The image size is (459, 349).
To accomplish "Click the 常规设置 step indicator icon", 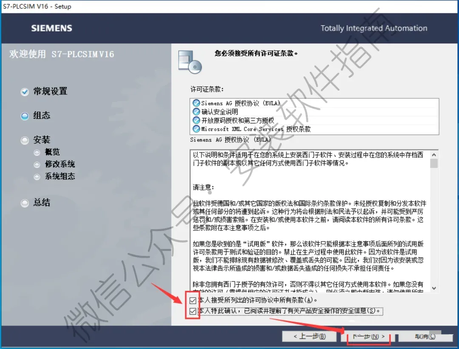I will (25, 92).
